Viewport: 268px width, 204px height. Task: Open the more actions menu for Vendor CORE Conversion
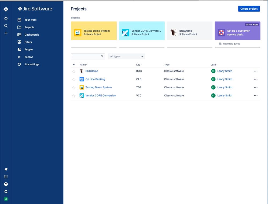[255, 96]
